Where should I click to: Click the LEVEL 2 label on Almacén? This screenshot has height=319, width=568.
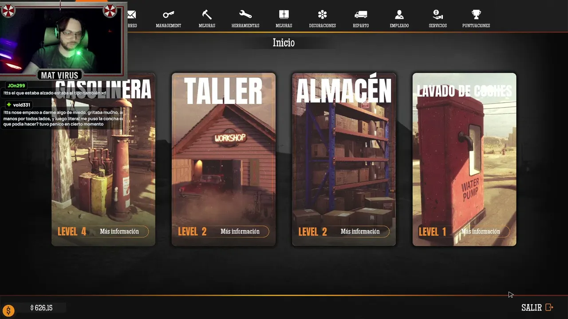312,231
